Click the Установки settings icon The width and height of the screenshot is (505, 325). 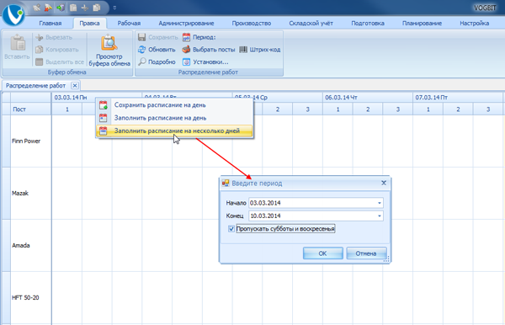click(x=186, y=61)
